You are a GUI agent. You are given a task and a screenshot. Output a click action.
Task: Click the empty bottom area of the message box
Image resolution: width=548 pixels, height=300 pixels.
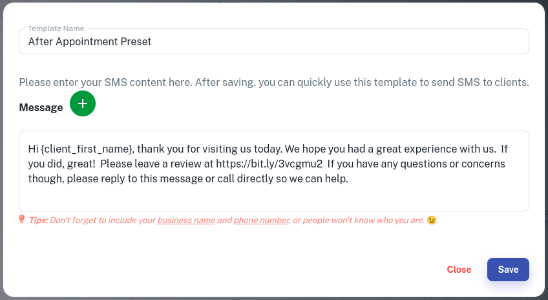(274, 198)
